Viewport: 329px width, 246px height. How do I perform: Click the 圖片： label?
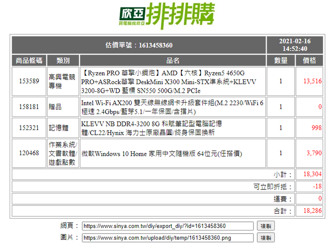(69, 237)
